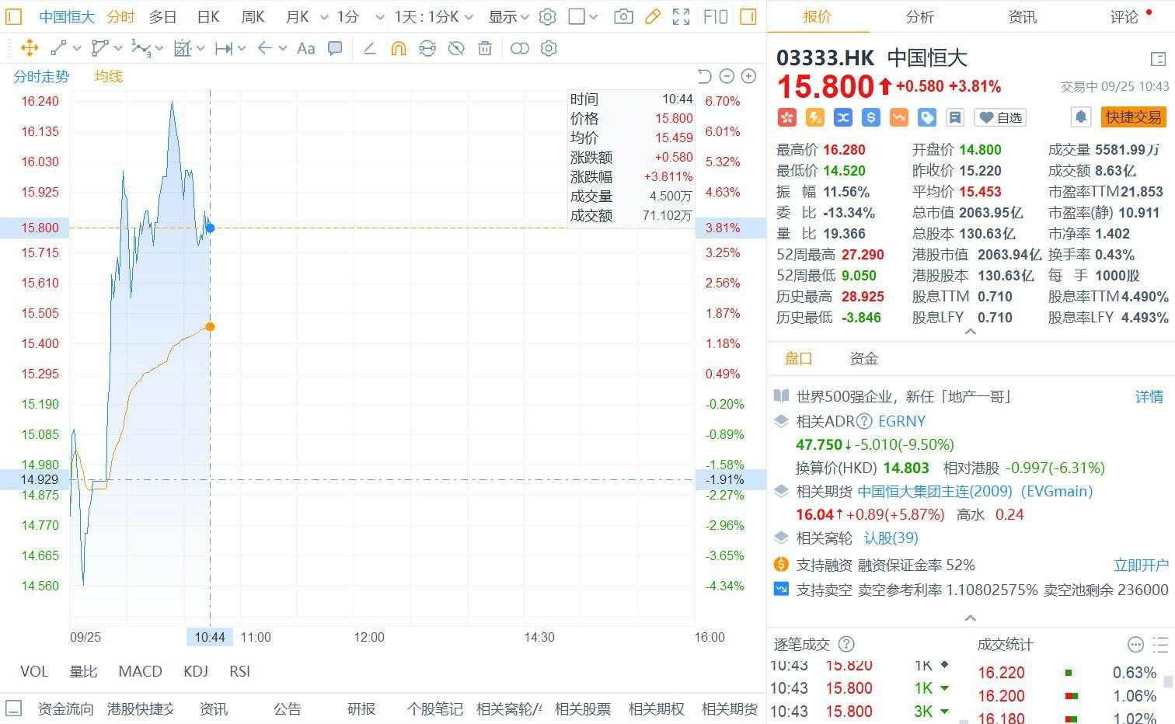1175x724 pixels.
Task: Switch to the 分时 chart tab
Action: (x=120, y=16)
